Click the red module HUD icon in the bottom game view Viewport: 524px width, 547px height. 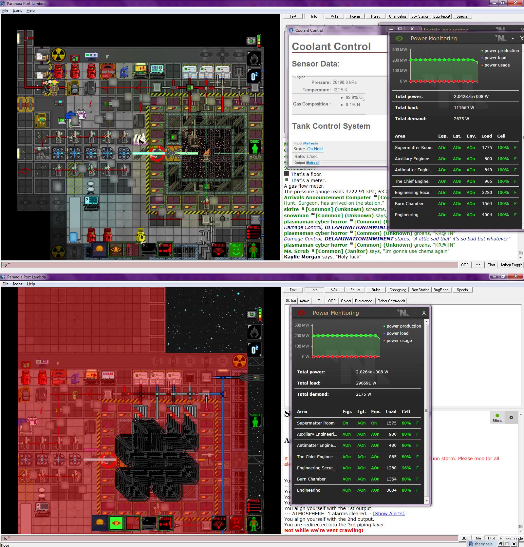132,523
